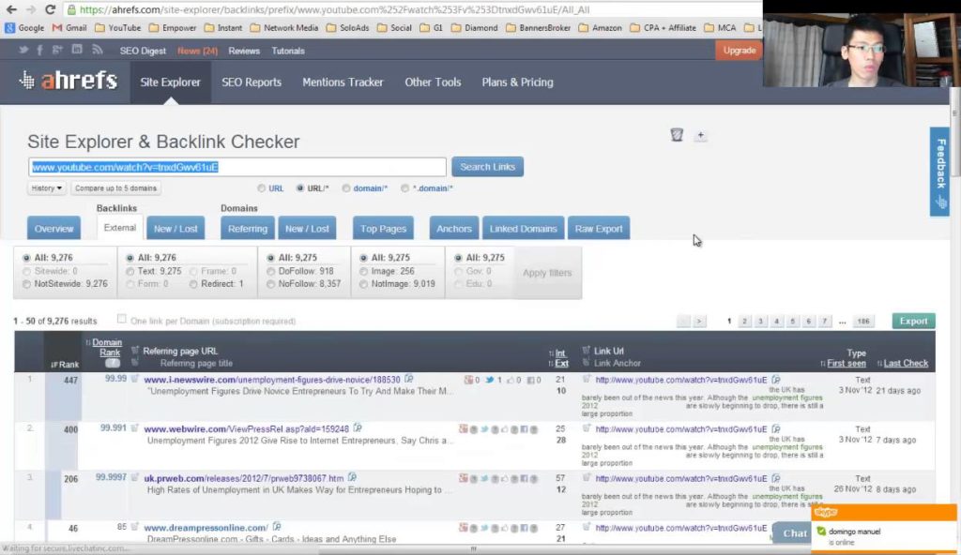Open the CPA + Affiliate bookmark folder
This screenshot has height=555, width=961.
pyautogui.click(x=664, y=27)
